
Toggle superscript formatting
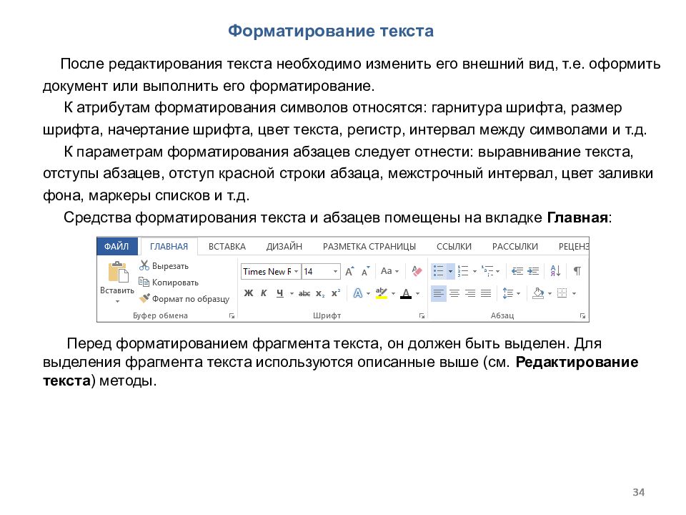coord(336,293)
